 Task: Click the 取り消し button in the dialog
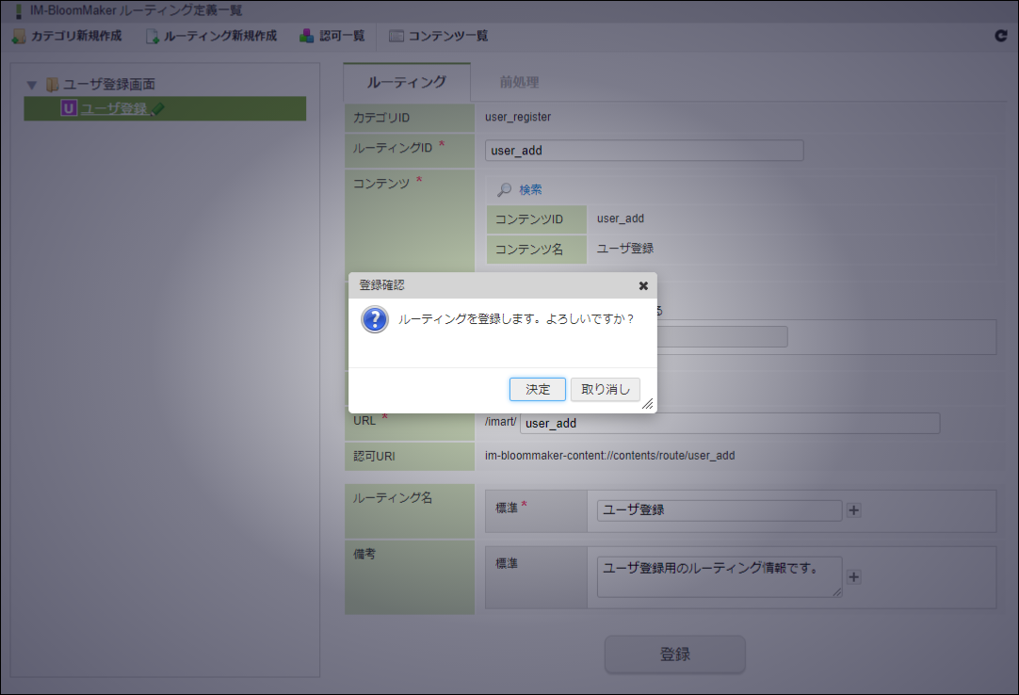click(x=605, y=390)
